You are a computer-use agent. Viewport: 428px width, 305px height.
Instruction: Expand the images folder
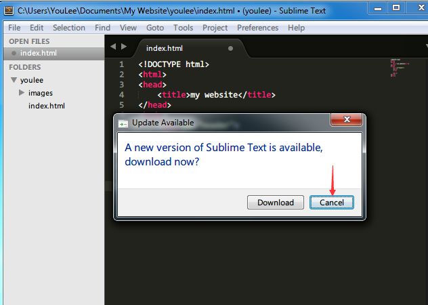tap(22, 93)
